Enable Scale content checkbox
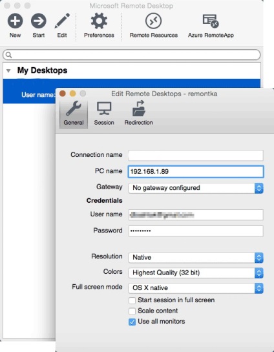Viewport: 274px width, 352px height. coord(132,311)
